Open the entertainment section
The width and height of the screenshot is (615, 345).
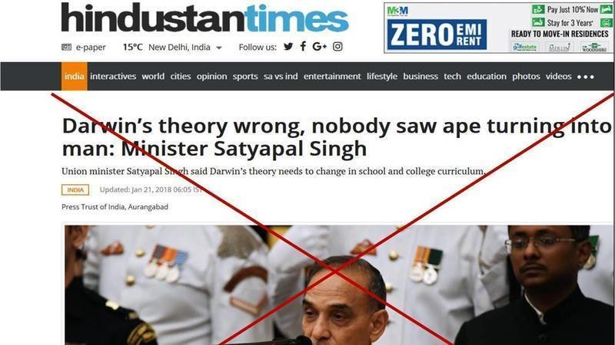coord(332,76)
